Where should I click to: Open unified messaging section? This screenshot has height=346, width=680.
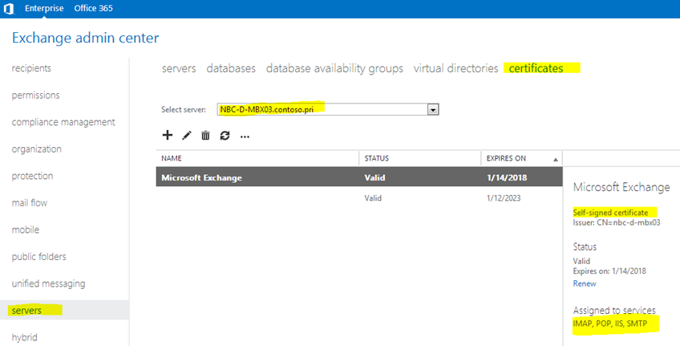tap(48, 283)
